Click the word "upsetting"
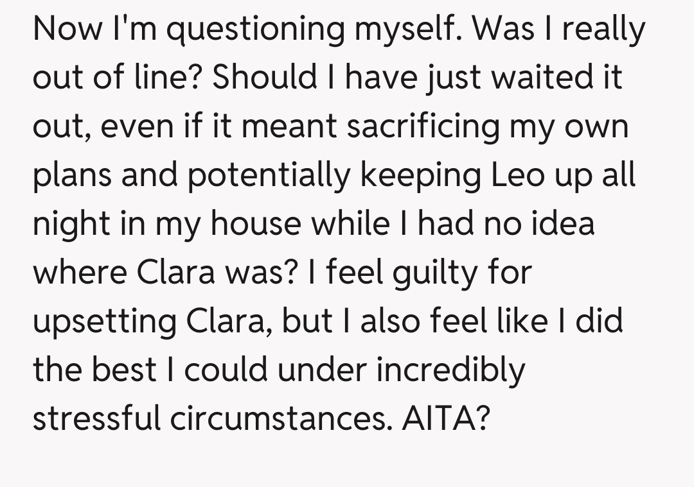The image size is (694, 487). [x=105, y=322]
